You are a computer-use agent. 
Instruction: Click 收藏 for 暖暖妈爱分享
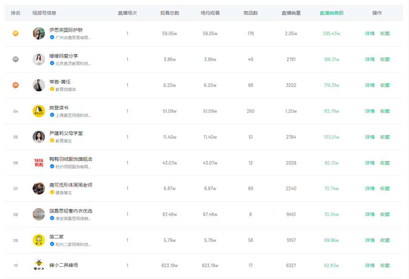pyautogui.click(x=385, y=59)
